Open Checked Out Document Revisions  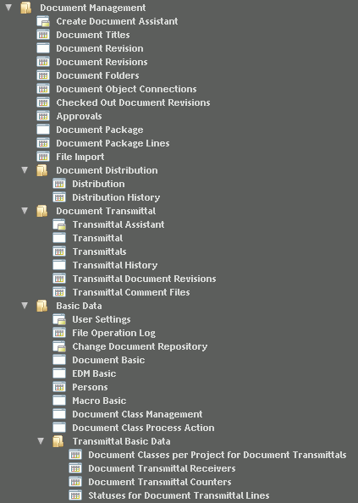[x=133, y=102]
